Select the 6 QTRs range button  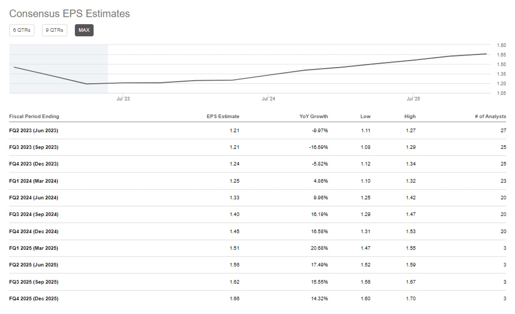click(x=22, y=30)
